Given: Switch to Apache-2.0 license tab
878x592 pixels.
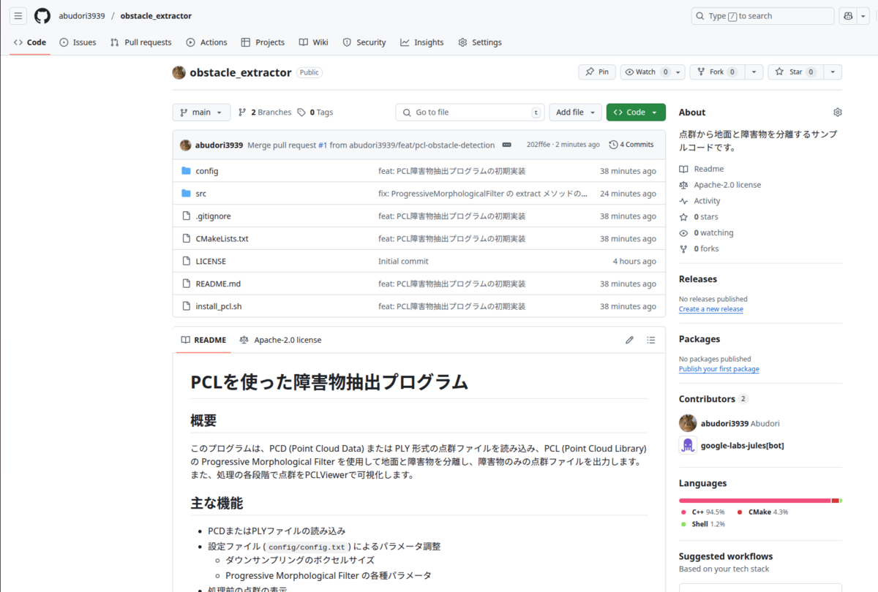Looking at the screenshot, I should 280,340.
